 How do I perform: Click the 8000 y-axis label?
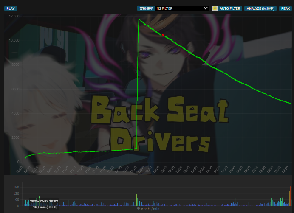click(15, 64)
